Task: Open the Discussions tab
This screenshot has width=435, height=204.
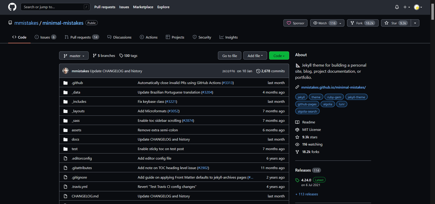Action: [x=119, y=37]
